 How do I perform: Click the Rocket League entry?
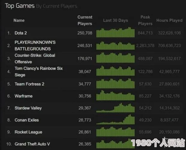pyautogui.click(x=28, y=132)
